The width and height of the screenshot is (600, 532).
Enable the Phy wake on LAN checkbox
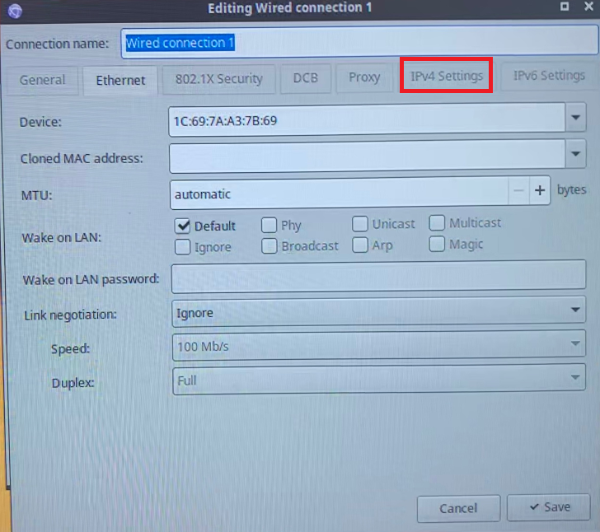pyautogui.click(x=270, y=225)
